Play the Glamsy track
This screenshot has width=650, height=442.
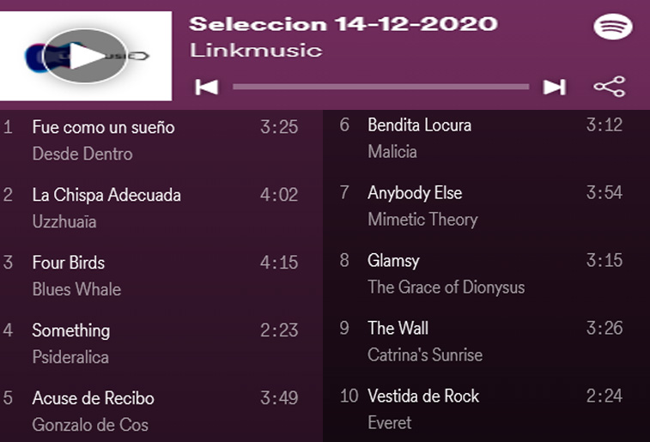click(x=393, y=261)
